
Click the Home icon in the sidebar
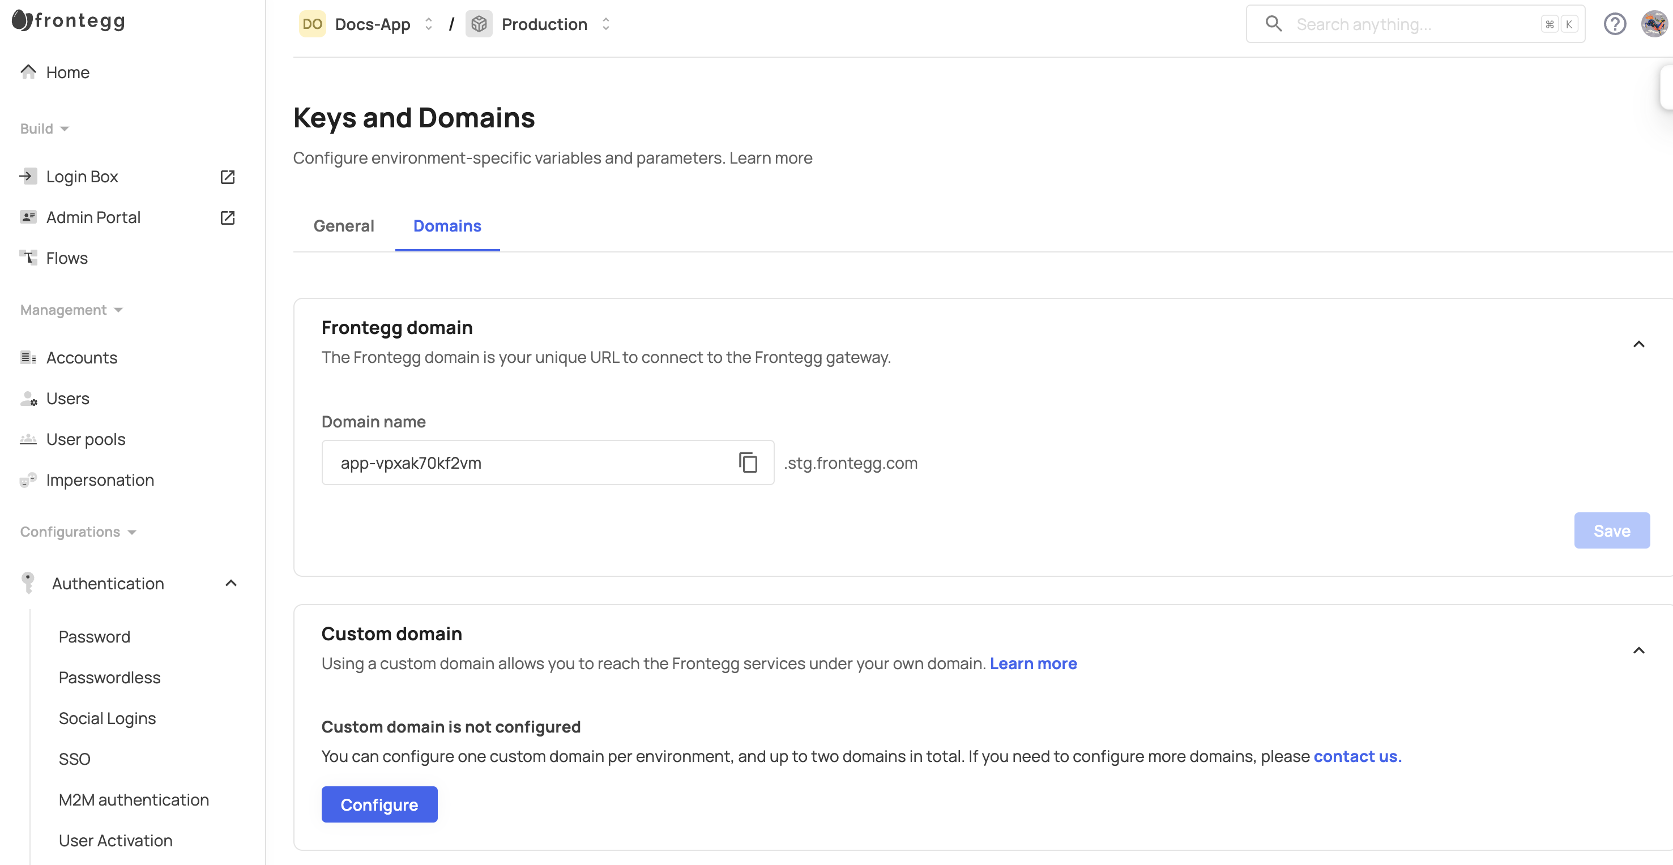(x=28, y=71)
